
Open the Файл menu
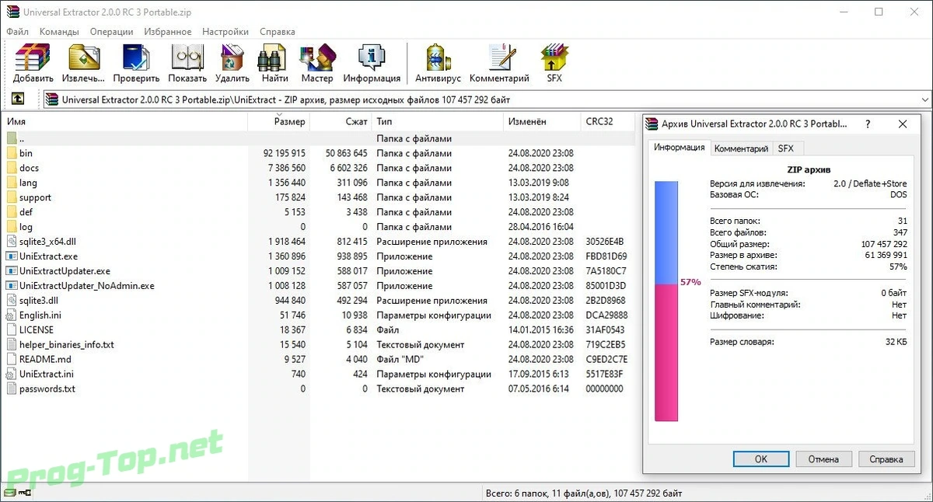pyautogui.click(x=17, y=32)
